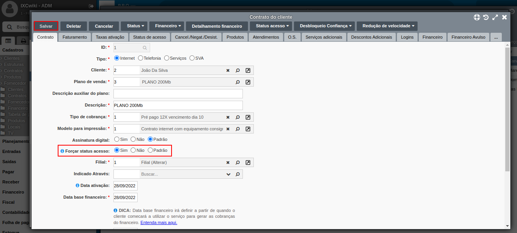517x233 pixels.
Task: Choose Não for Forçar status acesso
Action: click(x=133, y=150)
